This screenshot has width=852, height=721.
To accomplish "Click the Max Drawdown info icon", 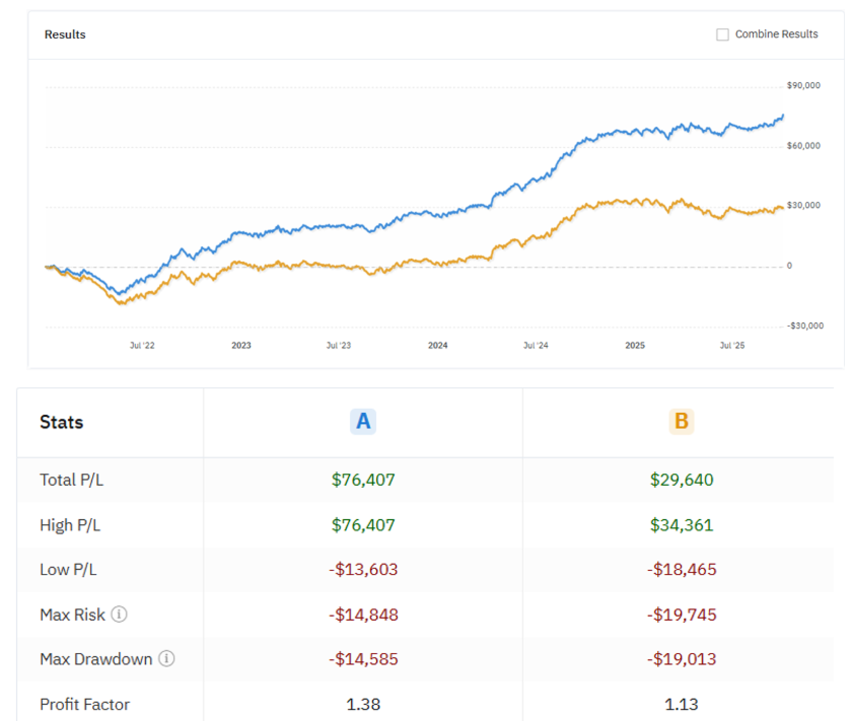I will 167,658.
